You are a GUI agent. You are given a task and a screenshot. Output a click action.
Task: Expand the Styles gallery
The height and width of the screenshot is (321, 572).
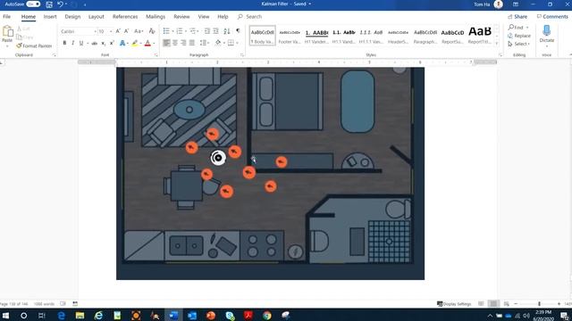click(x=497, y=44)
